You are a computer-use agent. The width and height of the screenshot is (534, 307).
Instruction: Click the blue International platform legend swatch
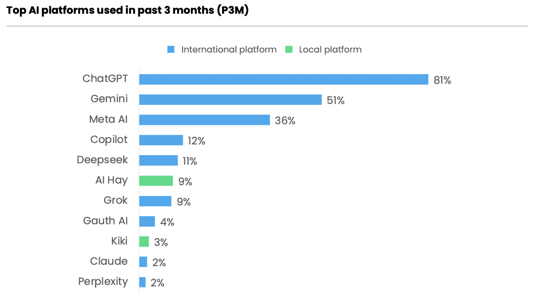coord(171,50)
